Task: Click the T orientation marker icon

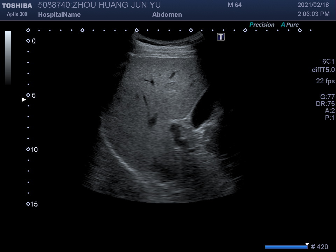Action: (221, 37)
